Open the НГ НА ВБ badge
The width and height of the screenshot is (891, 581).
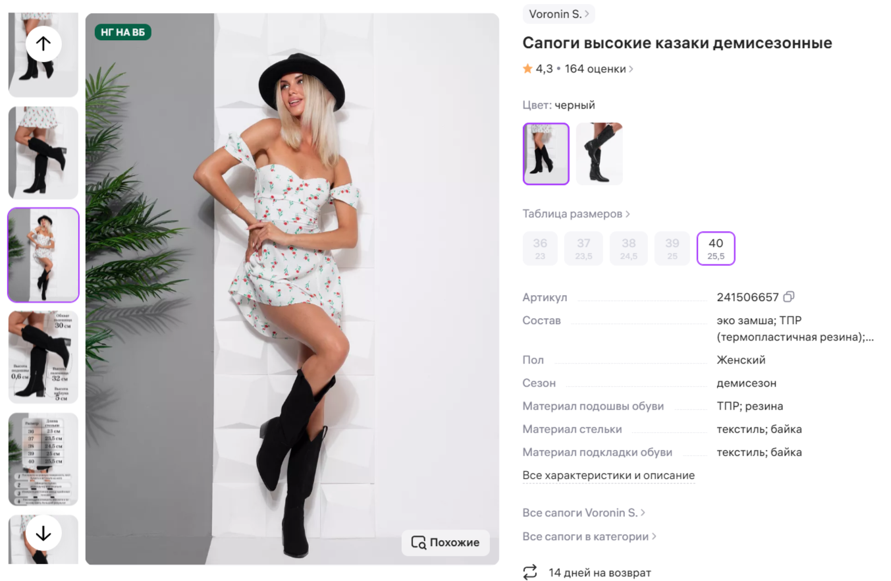122,30
